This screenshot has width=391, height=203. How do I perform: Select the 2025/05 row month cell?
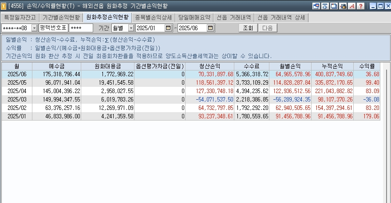tap(17, 83)
